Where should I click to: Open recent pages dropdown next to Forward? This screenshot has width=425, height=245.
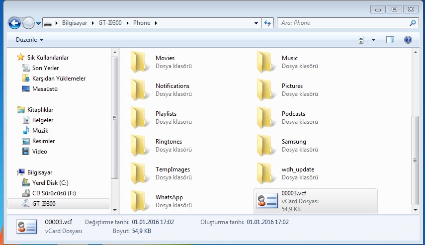pyautogui.click(x=38, y=23)
